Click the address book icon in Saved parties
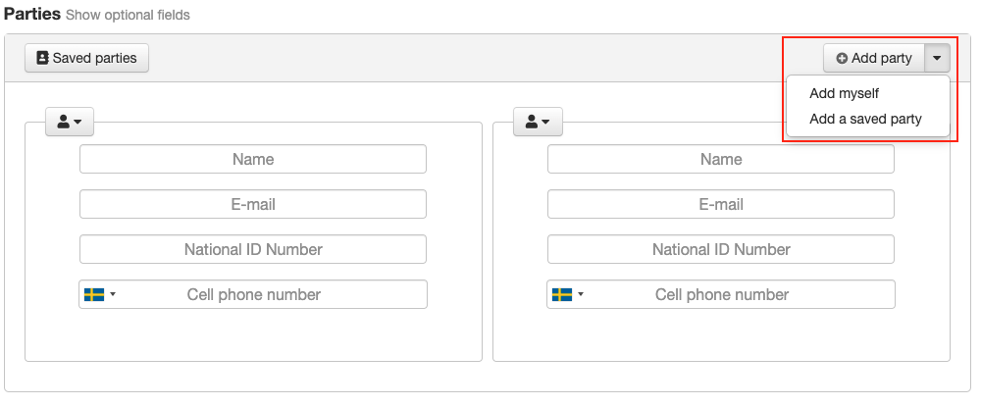This screenshot has width=981, height=406. 42,58
